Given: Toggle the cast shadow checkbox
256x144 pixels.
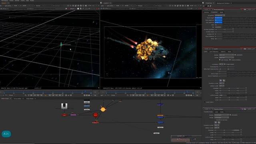Looking at the screenshot, I should tap(220, 60).
